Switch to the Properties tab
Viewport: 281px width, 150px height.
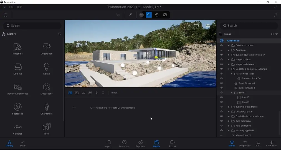point(245,143)
